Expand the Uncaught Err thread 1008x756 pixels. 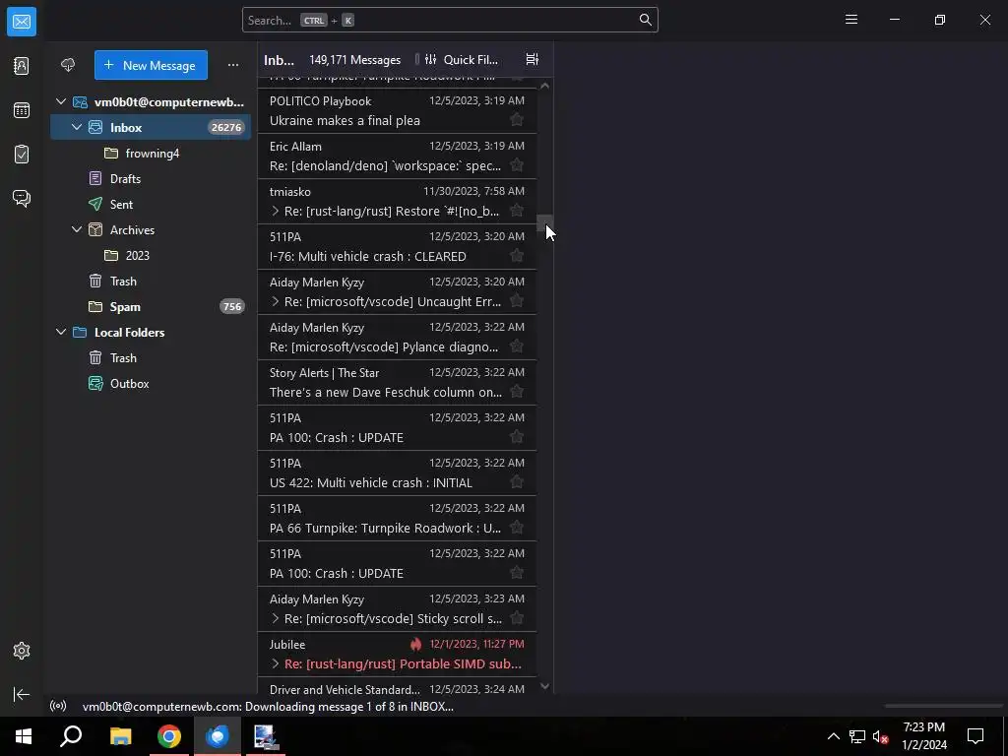tap(276, 301)
